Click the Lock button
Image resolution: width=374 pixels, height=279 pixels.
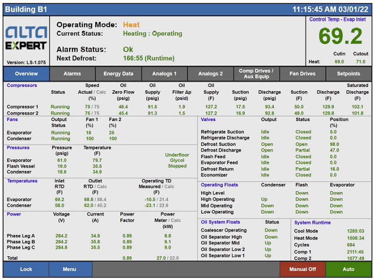26,269
